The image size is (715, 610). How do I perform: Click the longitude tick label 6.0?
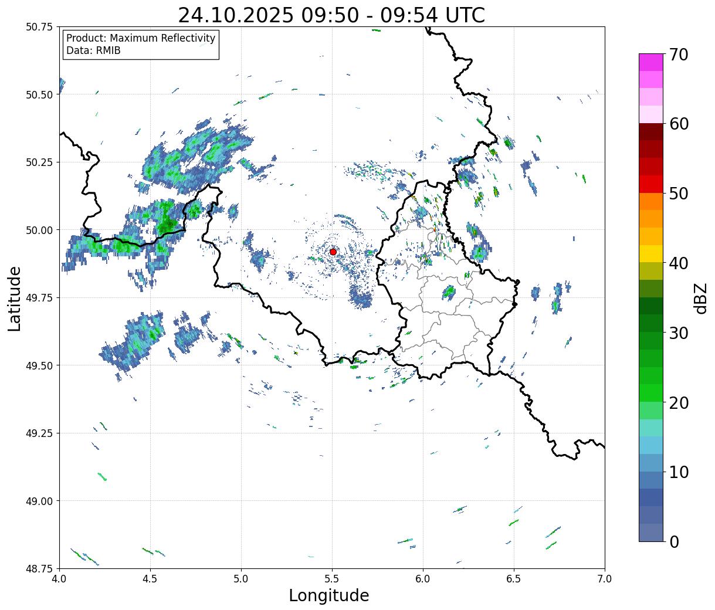coord(423,579)
